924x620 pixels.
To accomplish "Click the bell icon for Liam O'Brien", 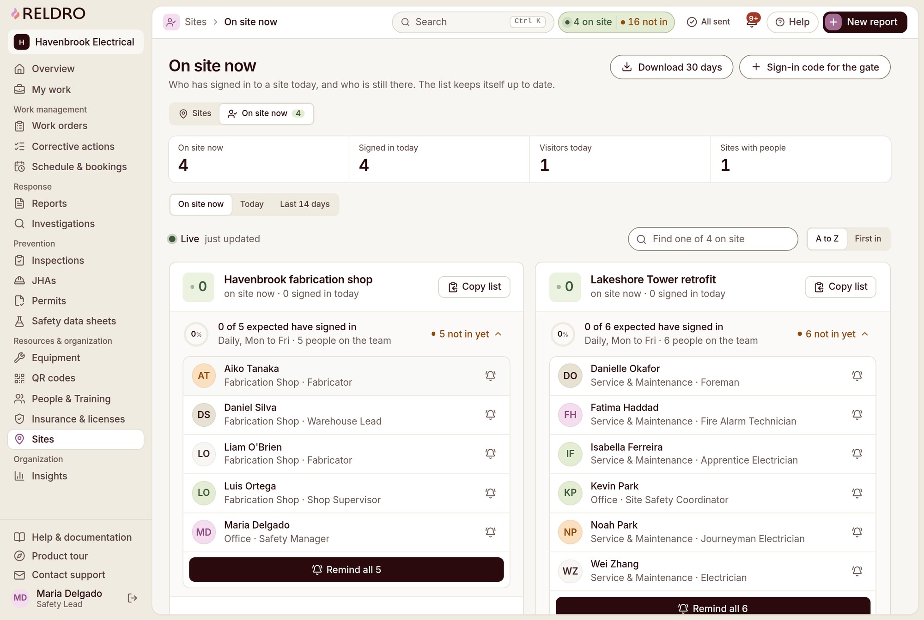I will pos(490,453).
